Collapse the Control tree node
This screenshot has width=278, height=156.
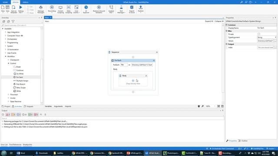coord(8,63)
